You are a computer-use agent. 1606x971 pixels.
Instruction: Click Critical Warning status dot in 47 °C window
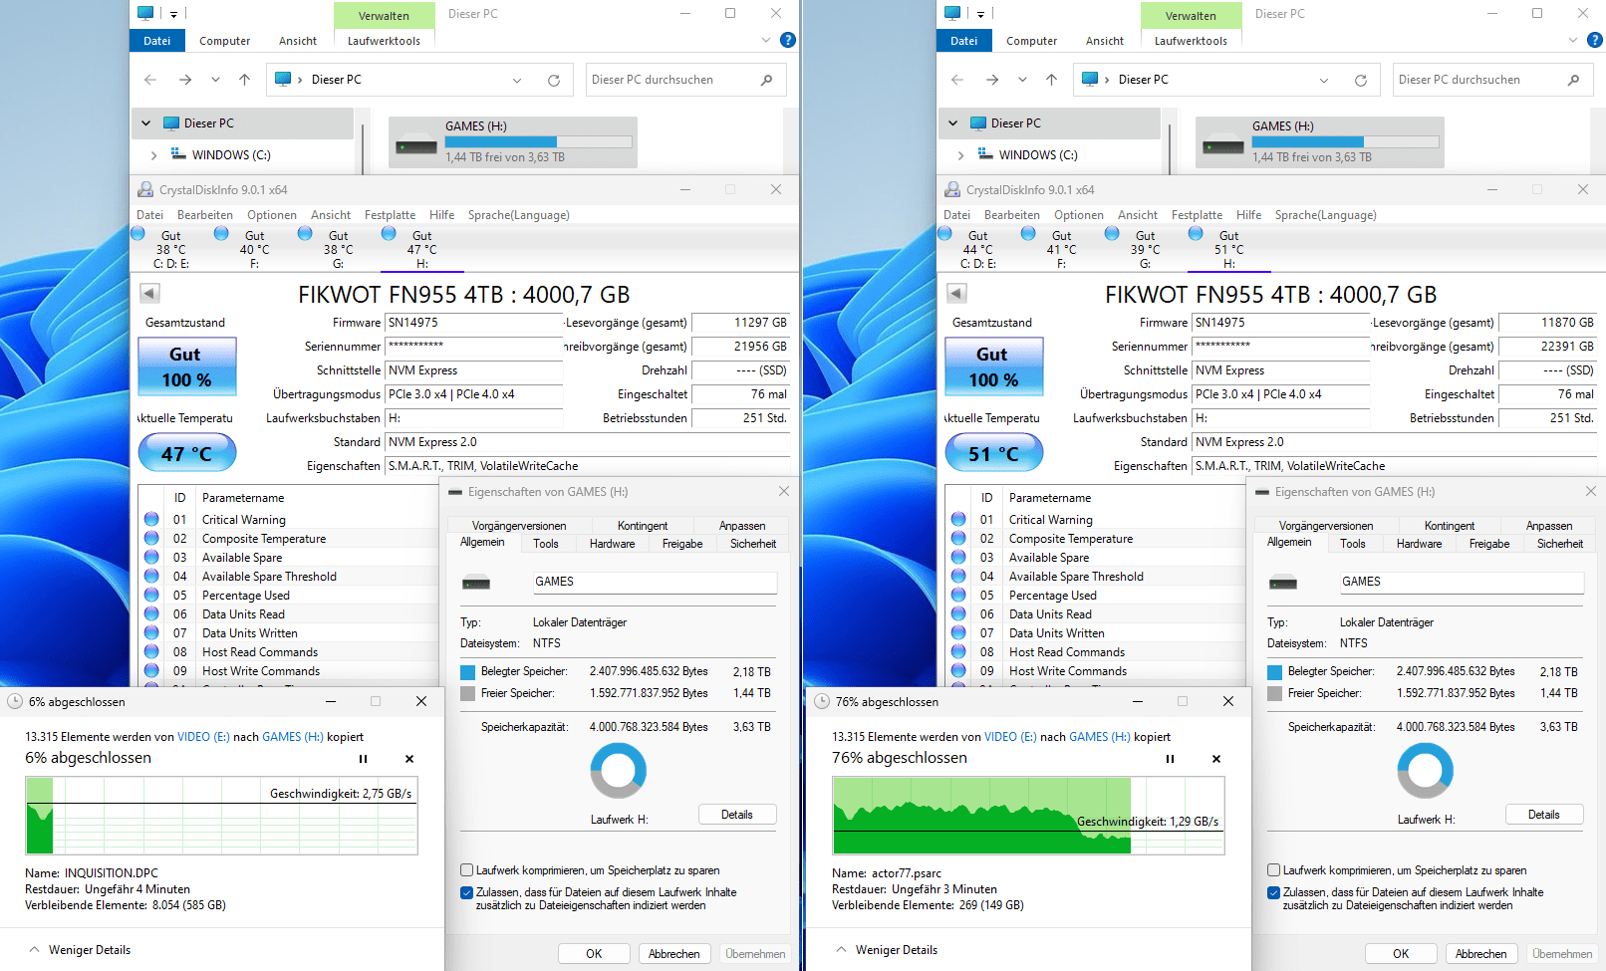point(151,519)
